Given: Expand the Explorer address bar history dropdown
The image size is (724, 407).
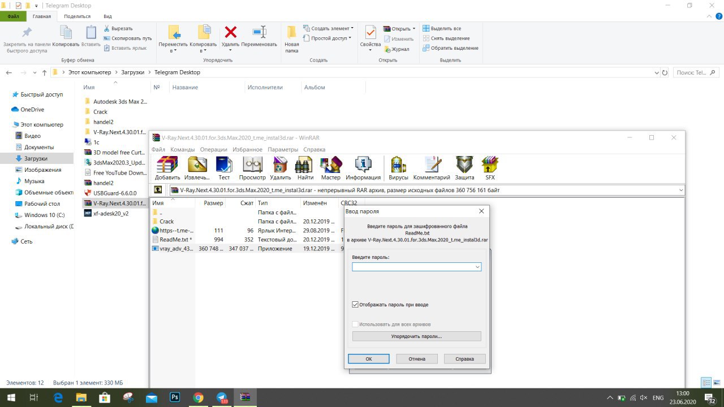Looking at the screenshot, I should [656, 72].
